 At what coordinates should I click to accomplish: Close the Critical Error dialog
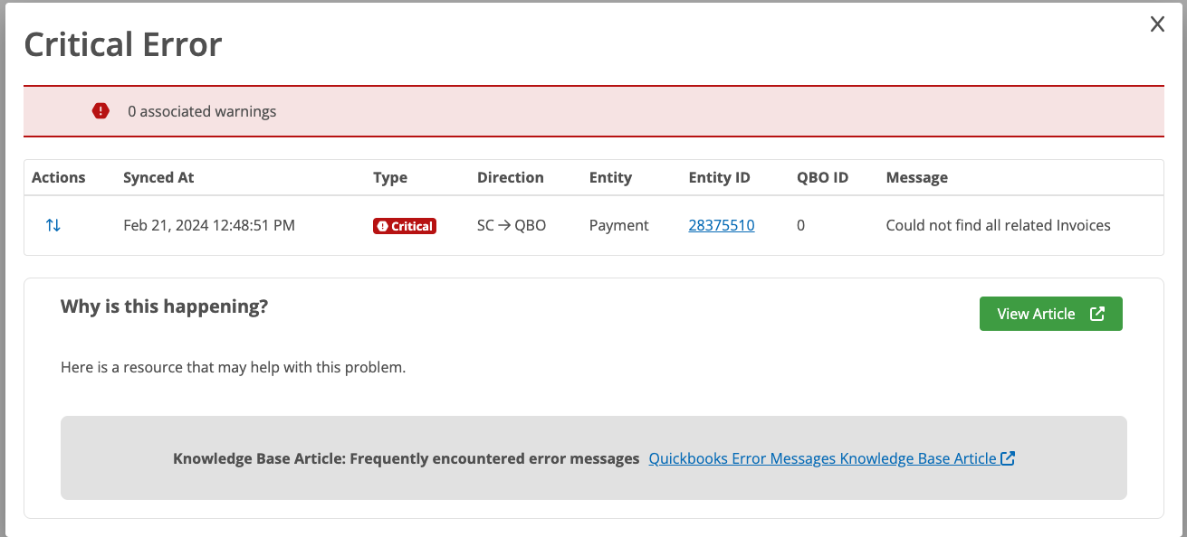1157,25
